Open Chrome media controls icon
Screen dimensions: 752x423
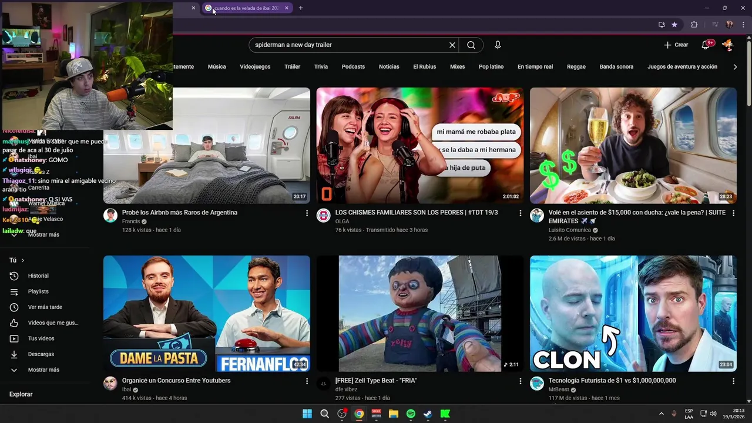coord(715,25)
